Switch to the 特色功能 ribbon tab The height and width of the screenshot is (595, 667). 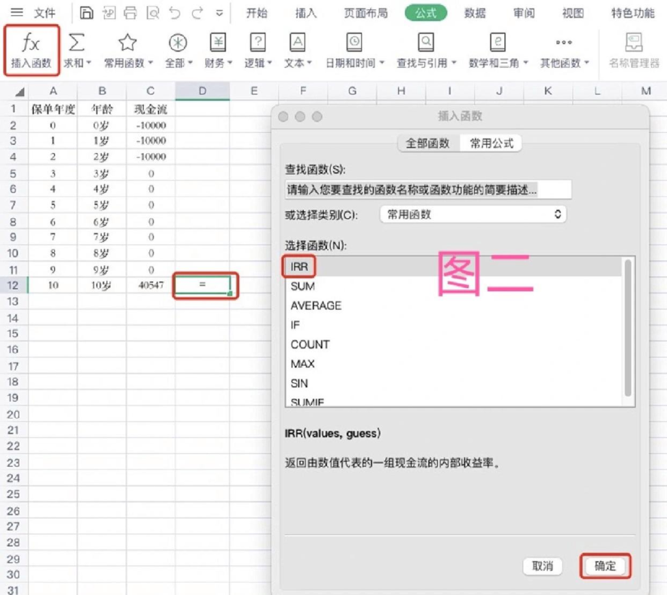632,13
